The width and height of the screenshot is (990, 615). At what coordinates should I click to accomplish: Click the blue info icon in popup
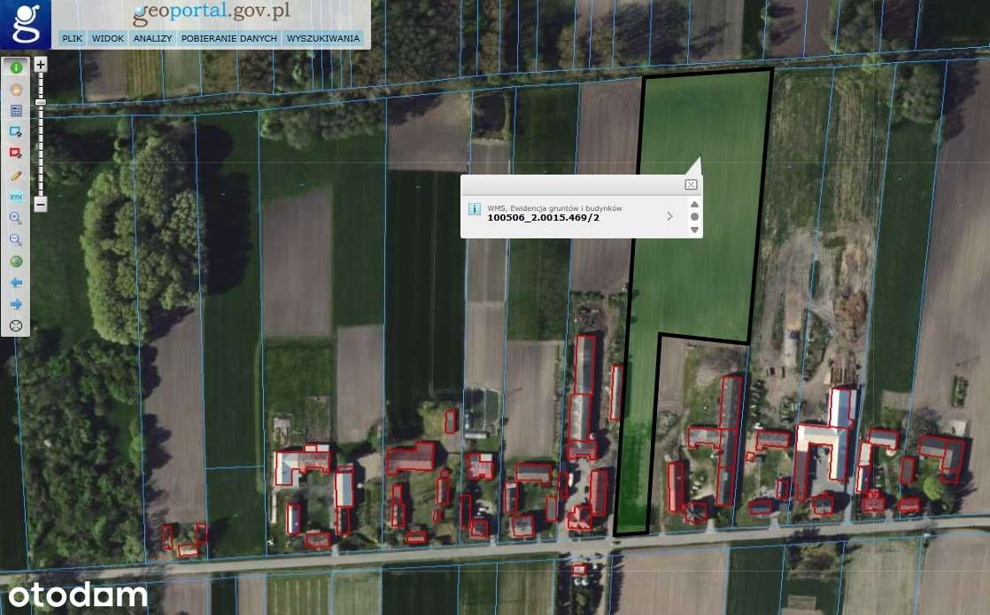coord(474,209)
